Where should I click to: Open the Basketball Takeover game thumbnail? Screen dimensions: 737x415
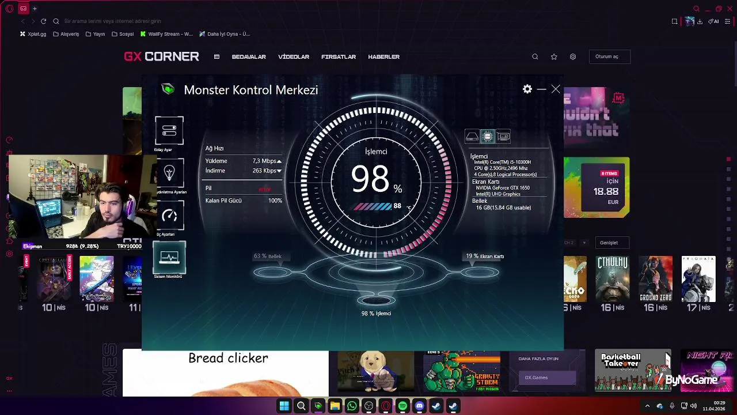click(633, 370)
